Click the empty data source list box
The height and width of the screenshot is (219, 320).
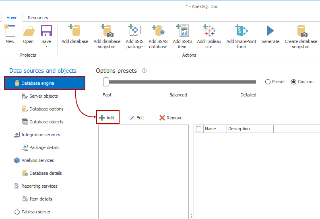(x=143, y=172)
